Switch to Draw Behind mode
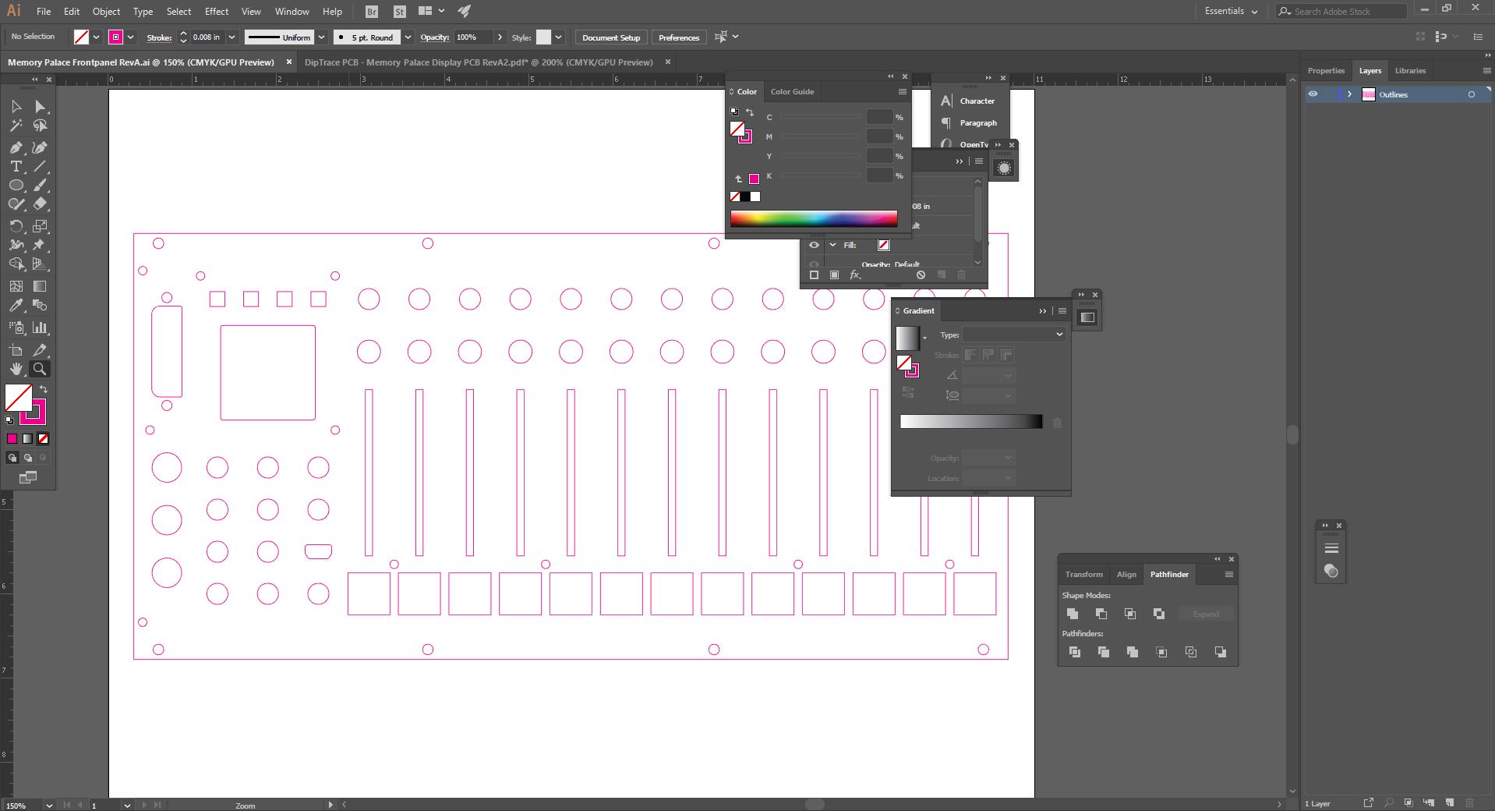 (28, 458)
